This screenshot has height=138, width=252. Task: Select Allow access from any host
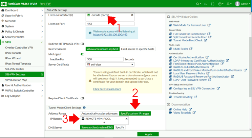point(103,49)
